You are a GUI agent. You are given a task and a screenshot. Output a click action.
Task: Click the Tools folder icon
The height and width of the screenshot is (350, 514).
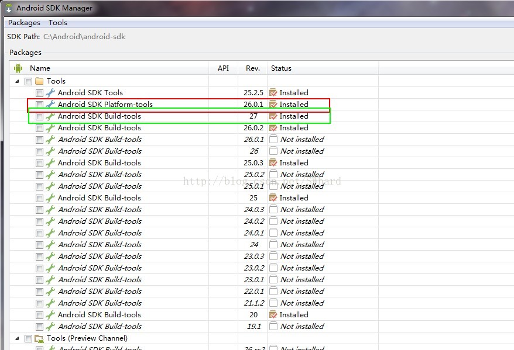pyautogui.click(x=39, y=81)
